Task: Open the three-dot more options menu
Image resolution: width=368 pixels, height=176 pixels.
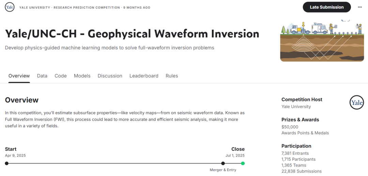Action: 360,7
